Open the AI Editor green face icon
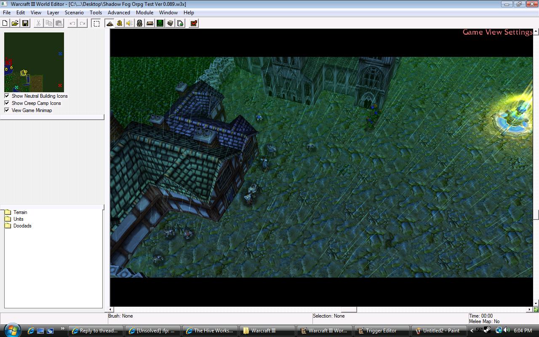Image resolution: width=539 pixels, height=337 pixels. 160,23
